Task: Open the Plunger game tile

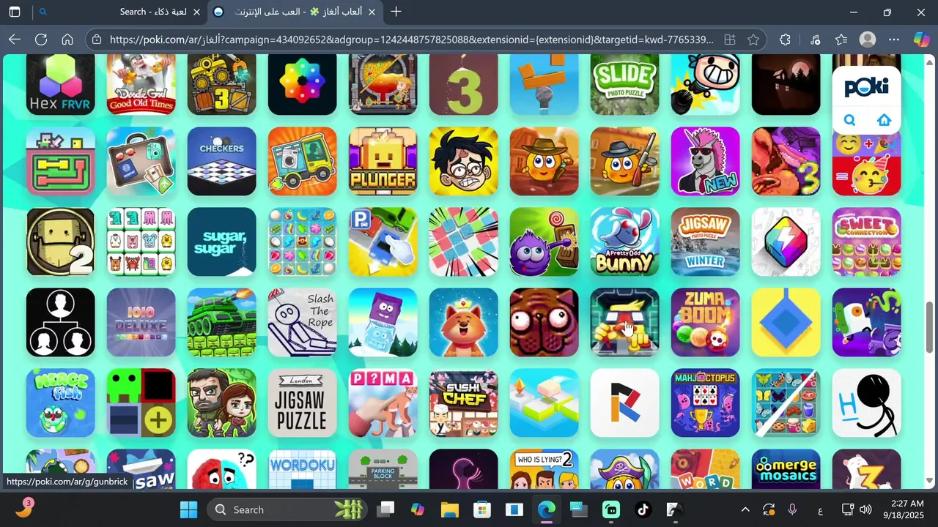Action: 383,161
